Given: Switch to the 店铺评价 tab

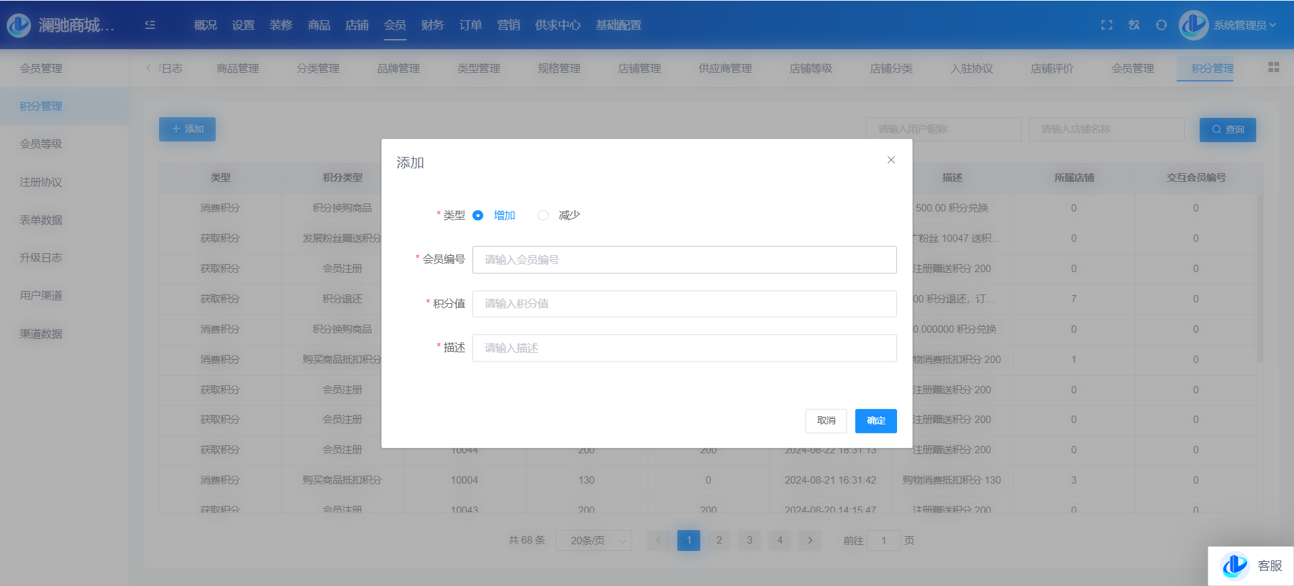Looking at the screenshot, I should (1051, 68).
